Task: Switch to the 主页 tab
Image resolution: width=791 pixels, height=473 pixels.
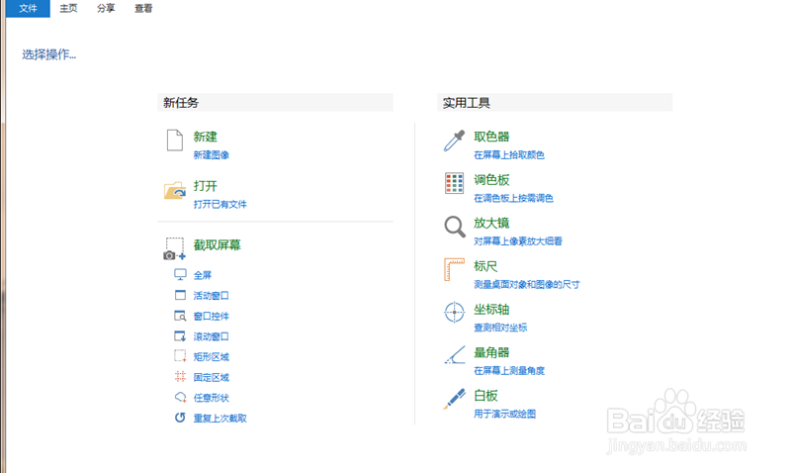Action: [68, 9]
